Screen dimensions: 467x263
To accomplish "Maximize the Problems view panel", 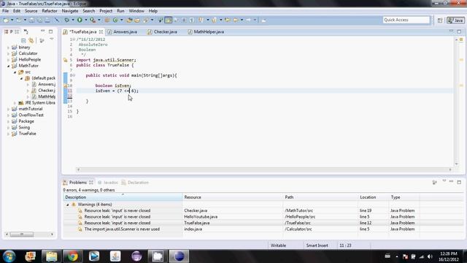I will click(x=459, y=182).
